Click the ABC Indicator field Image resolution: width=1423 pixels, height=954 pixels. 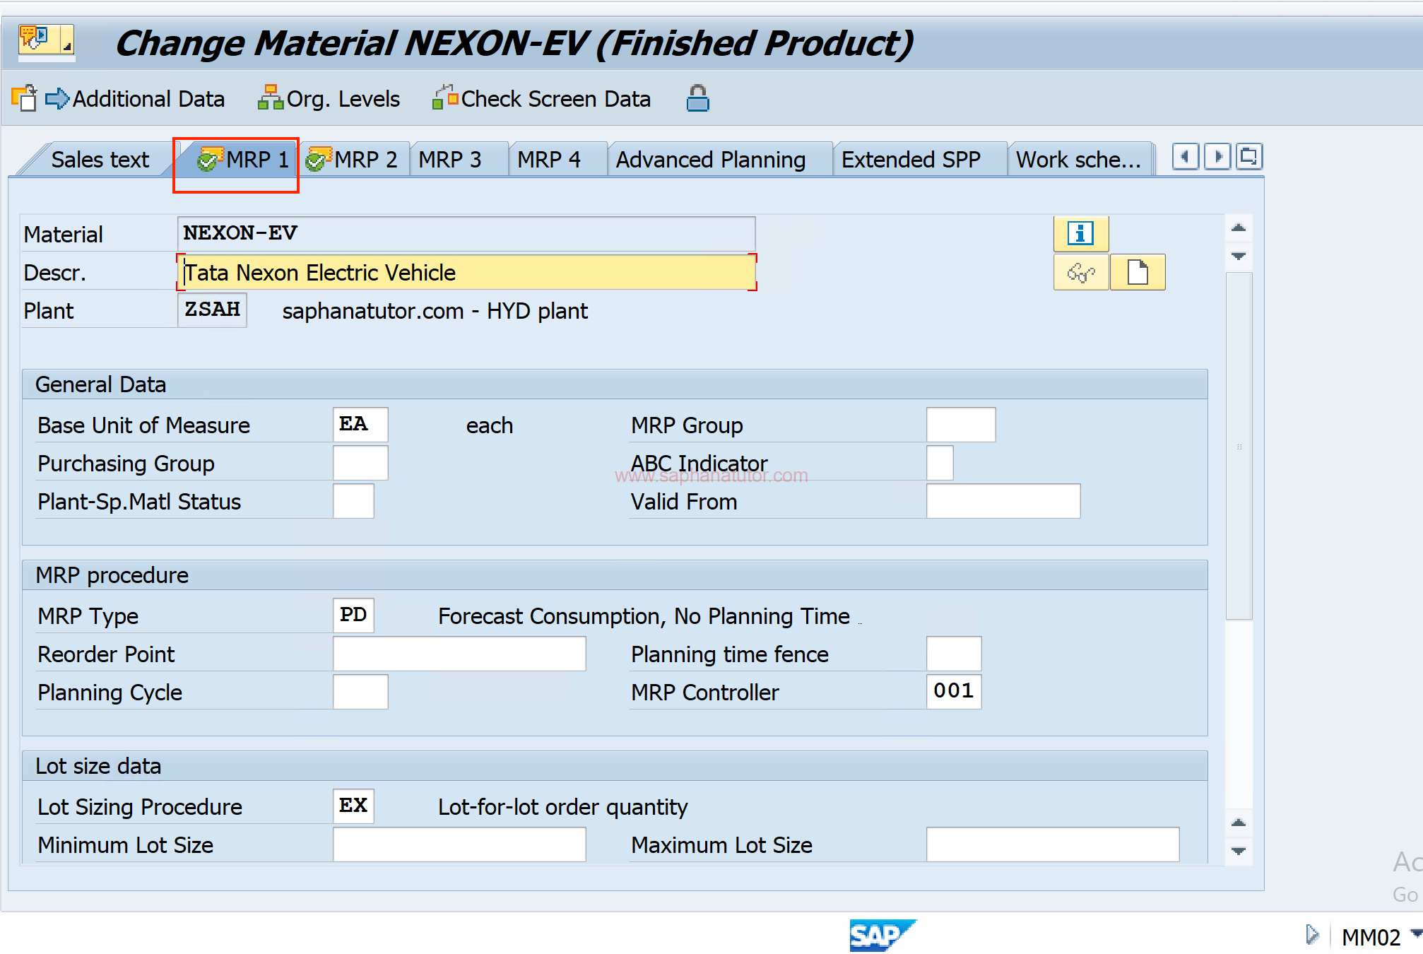click(x=940, y=463)
